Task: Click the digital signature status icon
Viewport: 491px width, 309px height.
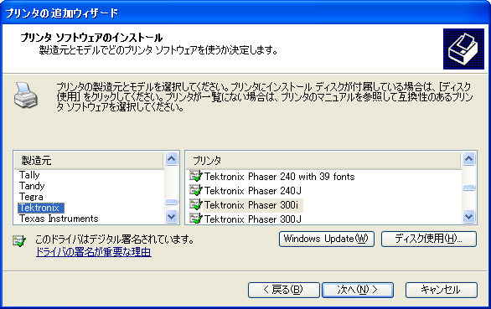Action: pyautogui.click(x=19, y=240)
